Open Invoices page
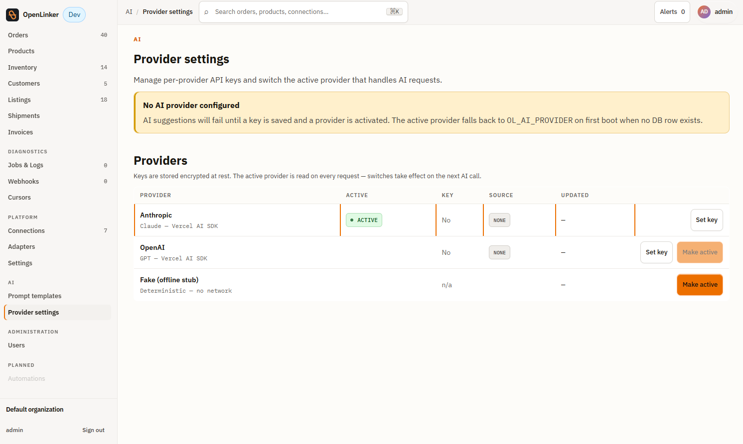Image resolution: width=743 pixels, height=444 pixels. tap(58, 132)
